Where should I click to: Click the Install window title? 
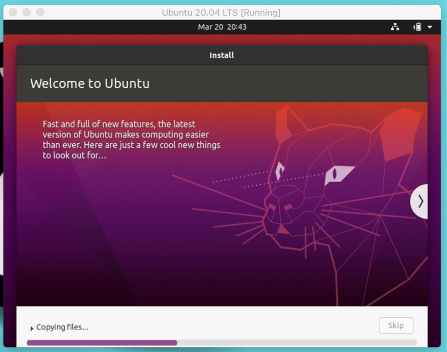click(221, 55)
